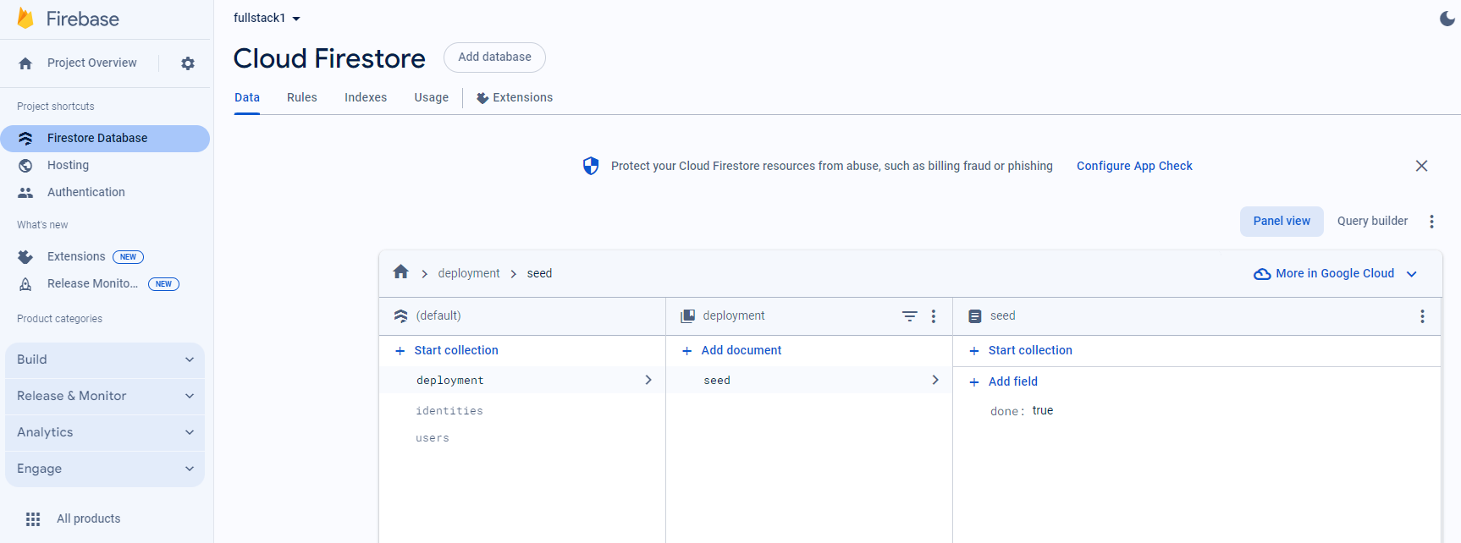Viewport: 1461px width, 543px height.
Task: Open project settings gear icon
Action: click(x=188, y=63)
